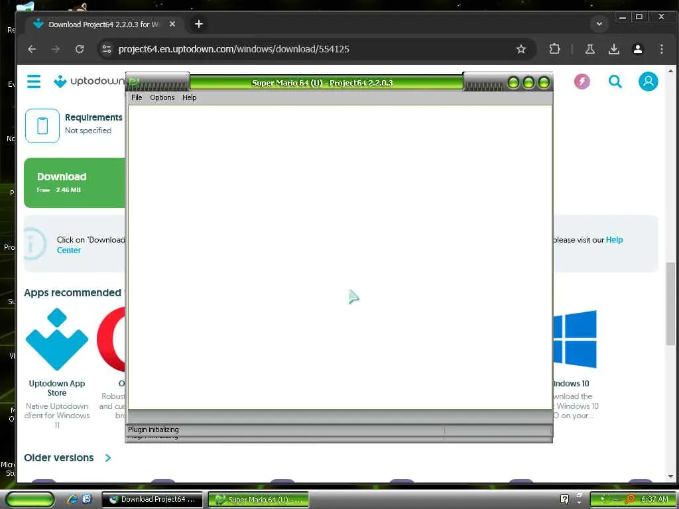679x509 pixels.
Task: Click the 'Apps recommended' heading
Action: point(72,292)
